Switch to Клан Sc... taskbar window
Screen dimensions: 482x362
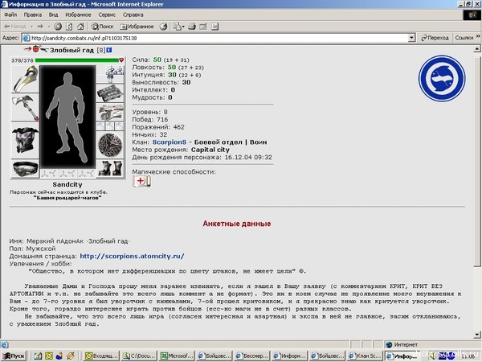pos(365,356)
